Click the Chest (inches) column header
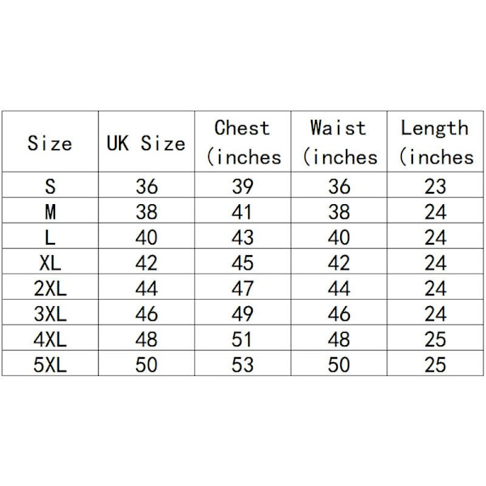This screenshot has height=486, width=486. point(242,143)
